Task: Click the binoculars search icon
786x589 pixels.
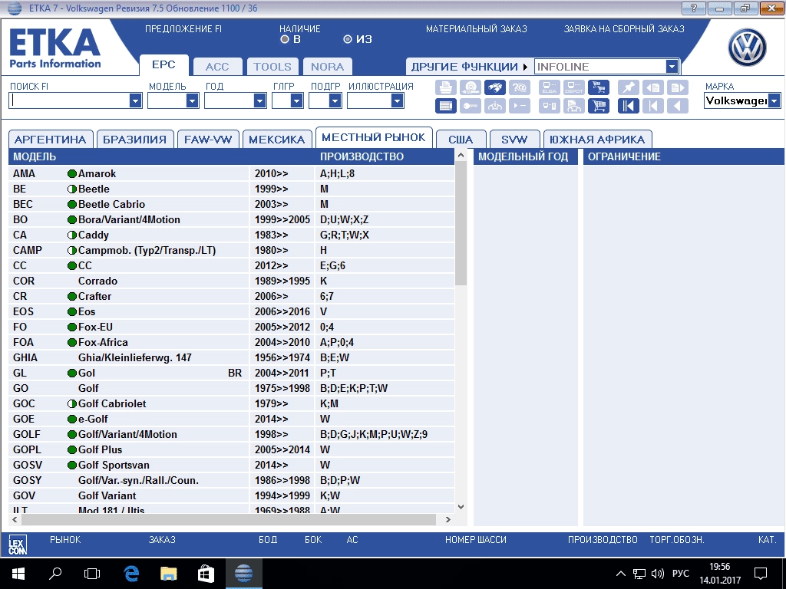Action: [495, 87]
